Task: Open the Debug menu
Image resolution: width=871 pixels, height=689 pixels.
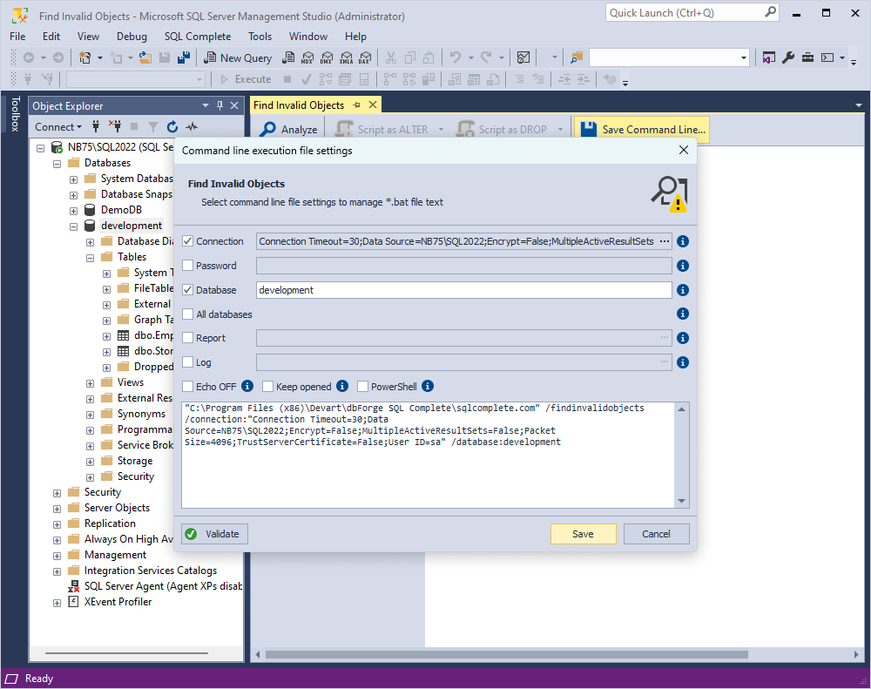Action: tap(132, 36)
